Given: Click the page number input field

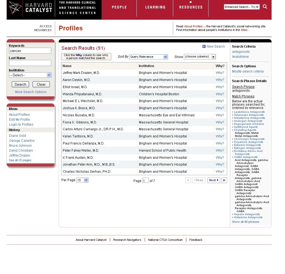Looking at the screenshot, I should 146,181.
